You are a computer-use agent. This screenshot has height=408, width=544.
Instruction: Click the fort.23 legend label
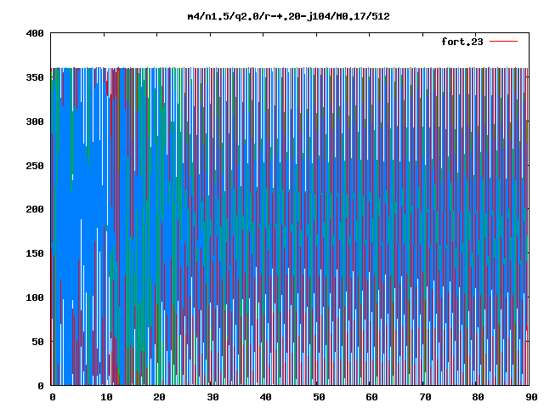pyautogui.click(x=462, y=42)
